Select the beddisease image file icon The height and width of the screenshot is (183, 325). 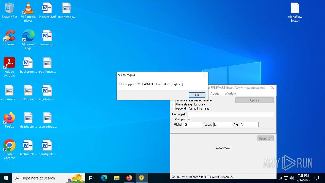coord(28,93)
